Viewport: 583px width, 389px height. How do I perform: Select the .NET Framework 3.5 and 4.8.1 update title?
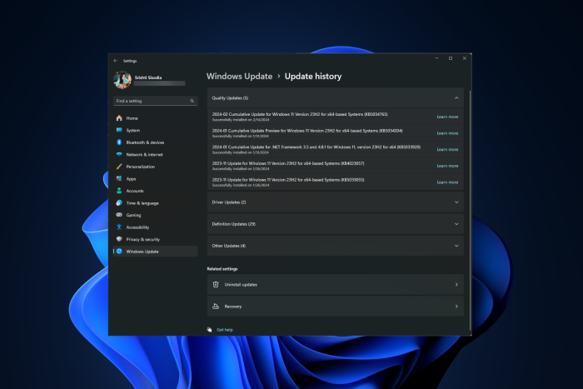tap(316, 147)
